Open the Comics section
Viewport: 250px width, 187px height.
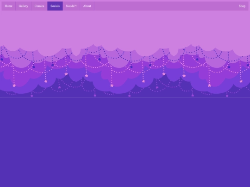[39, 6]
